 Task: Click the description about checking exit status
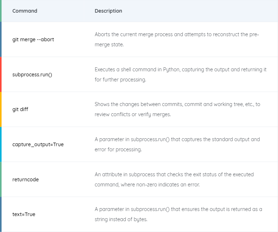tap(174, 180)
